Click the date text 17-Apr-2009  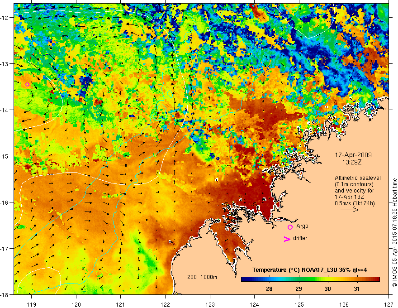pyautogui.click(x=353, y=155)
